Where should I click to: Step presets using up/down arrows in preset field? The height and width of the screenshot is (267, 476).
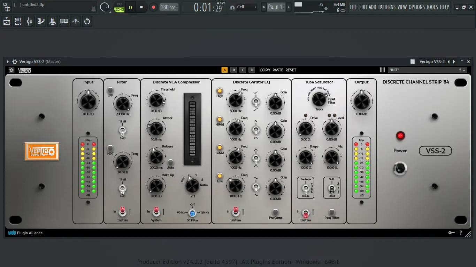pos(462,70)
